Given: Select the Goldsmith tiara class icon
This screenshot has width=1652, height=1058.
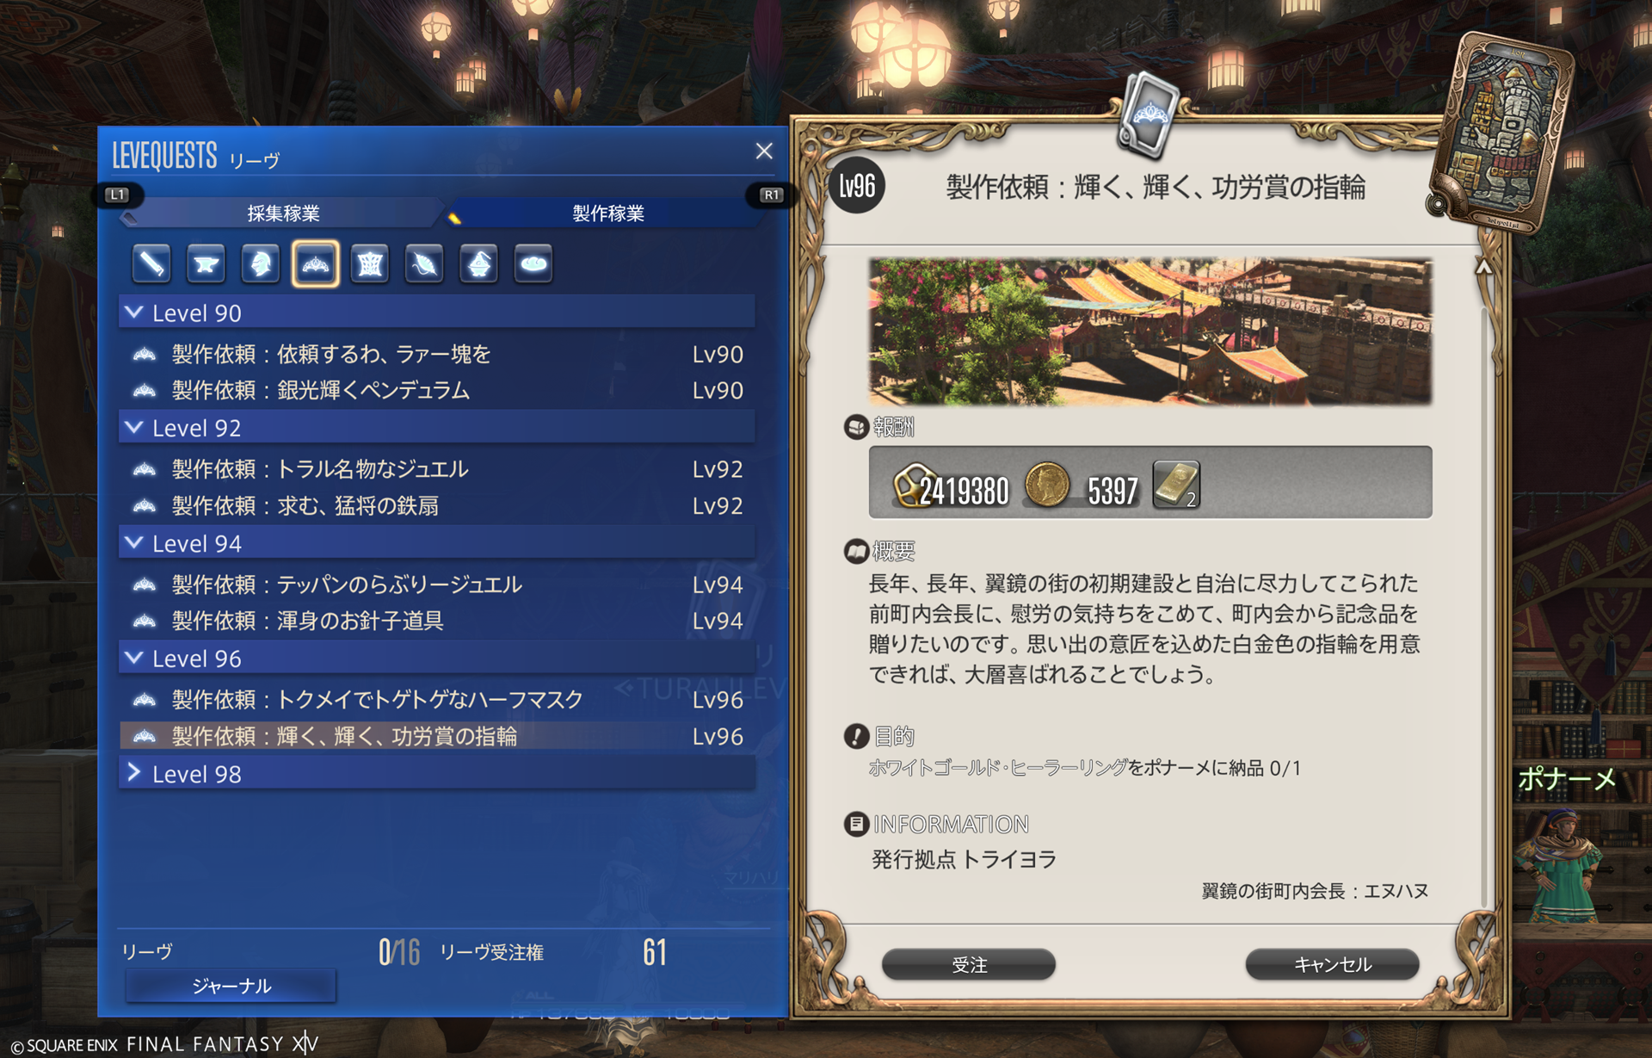Looking at the screenshot, I should (316, 264).
